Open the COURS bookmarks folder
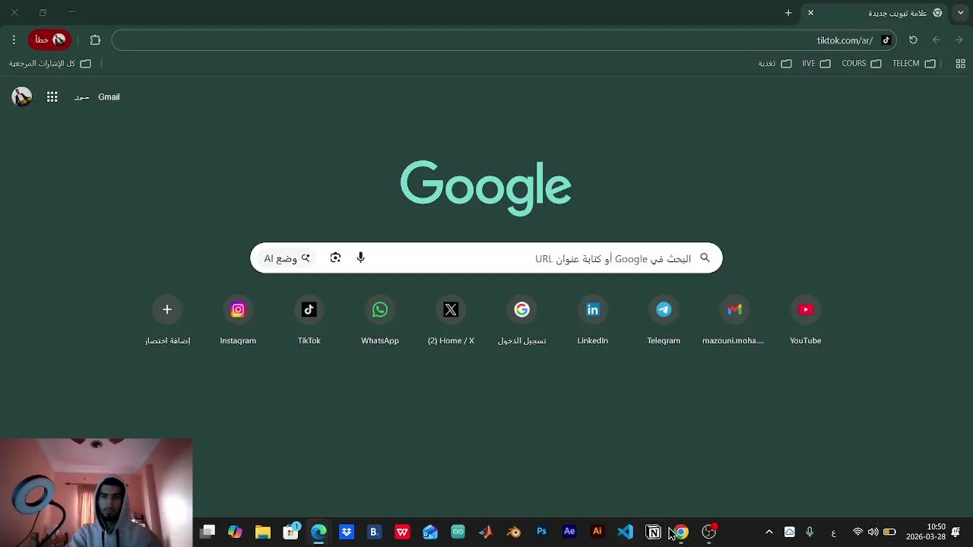Screen dimensions: 973x547 click(861, 64)
